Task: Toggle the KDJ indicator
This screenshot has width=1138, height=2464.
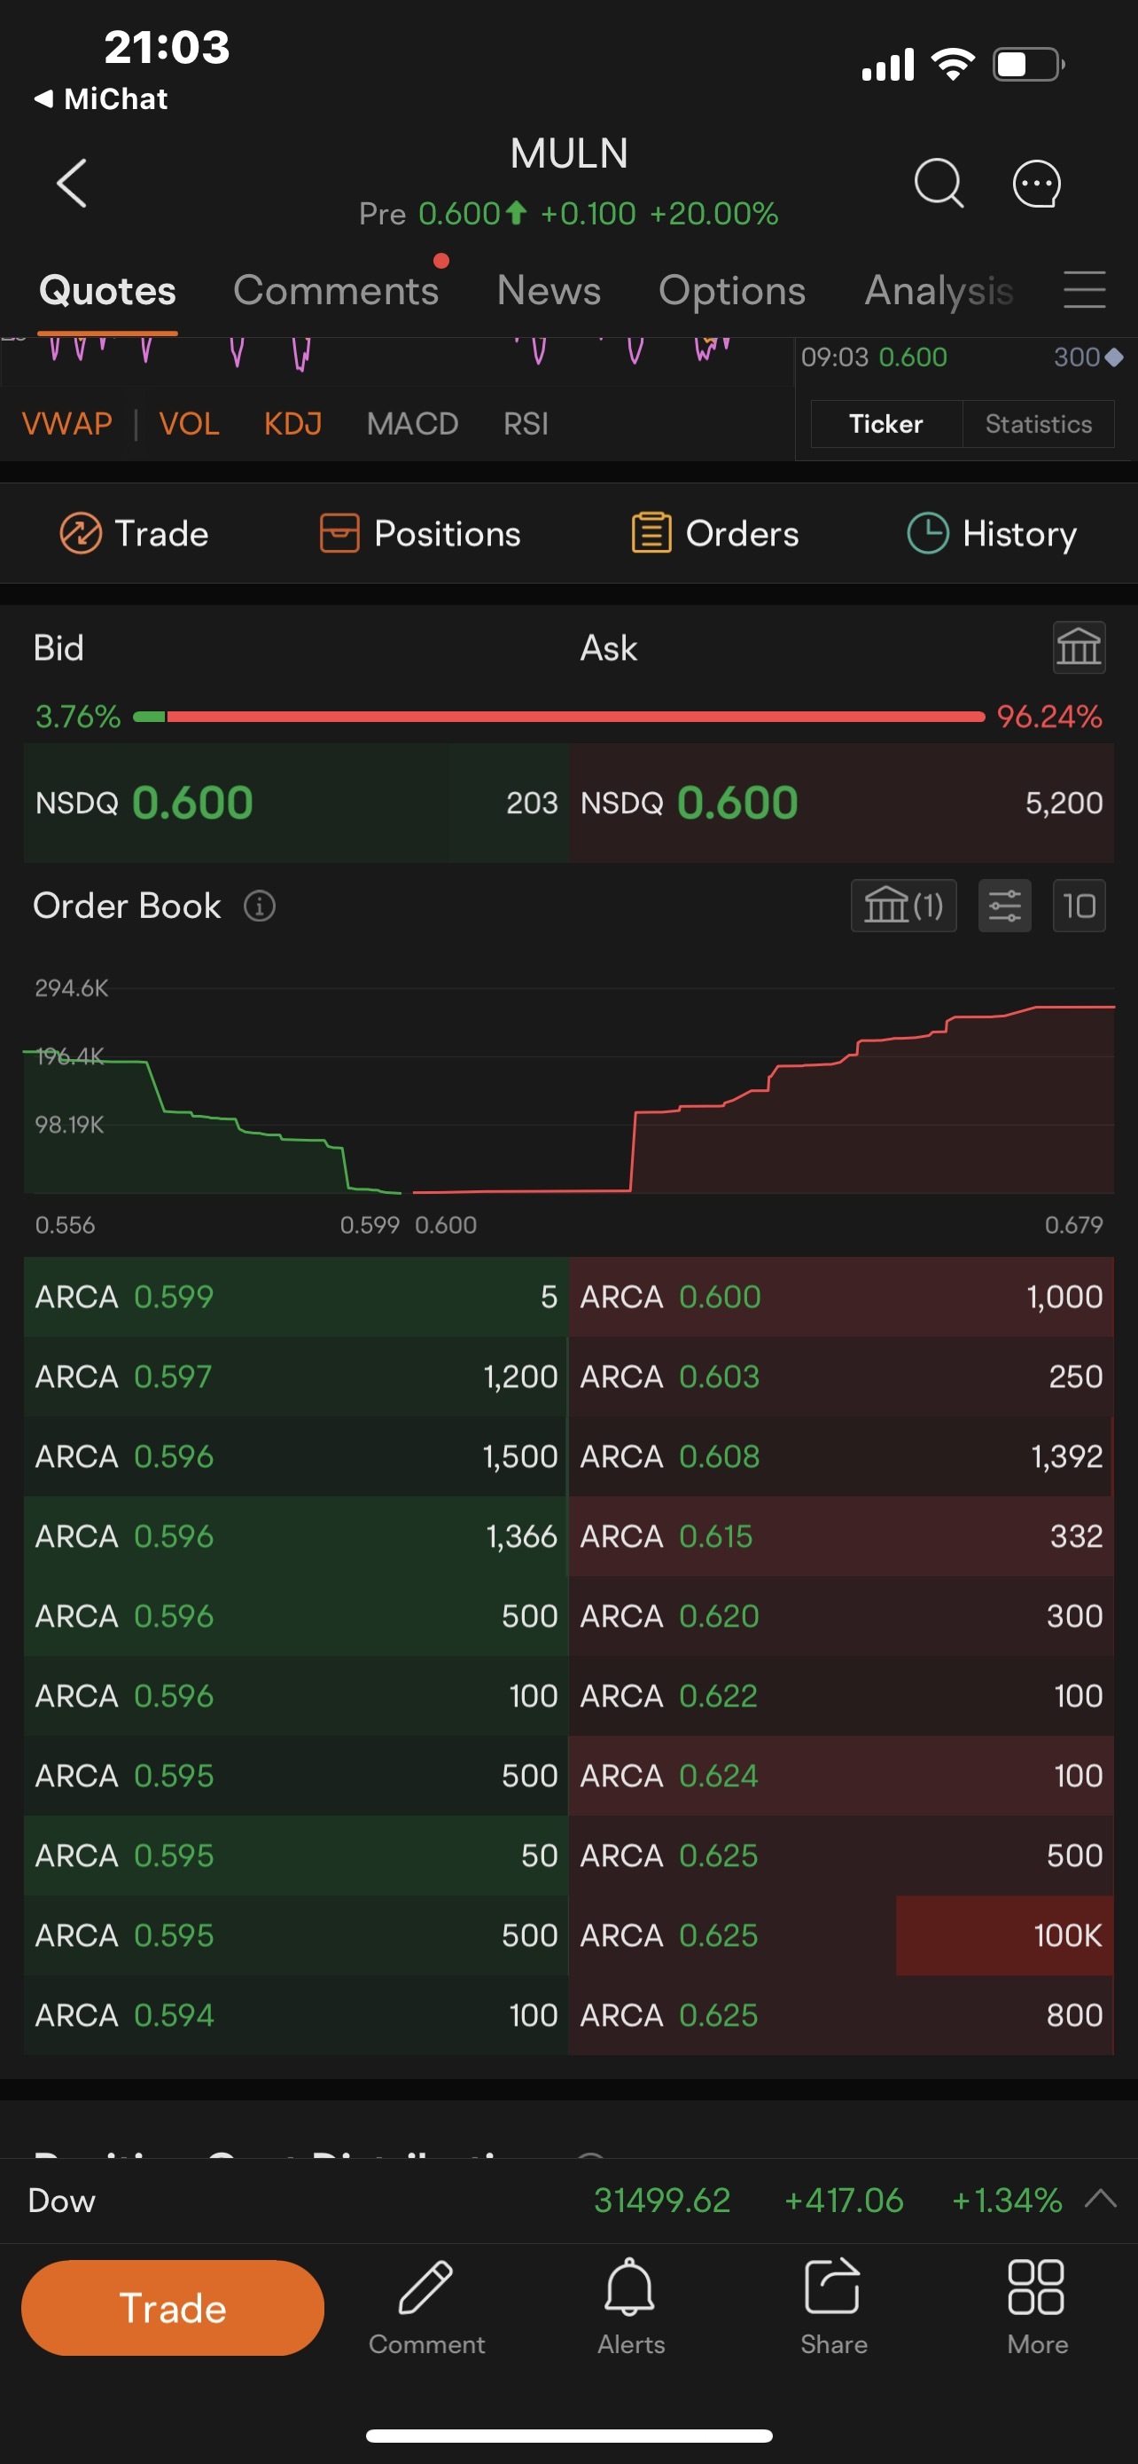Action: [x=292, y=424]
